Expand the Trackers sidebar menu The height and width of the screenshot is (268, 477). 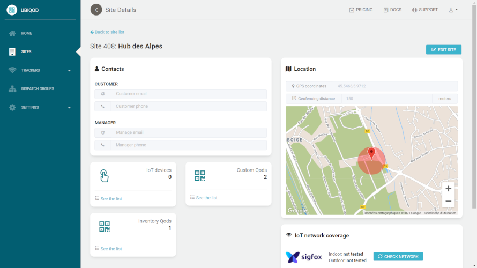coord(40,70)
